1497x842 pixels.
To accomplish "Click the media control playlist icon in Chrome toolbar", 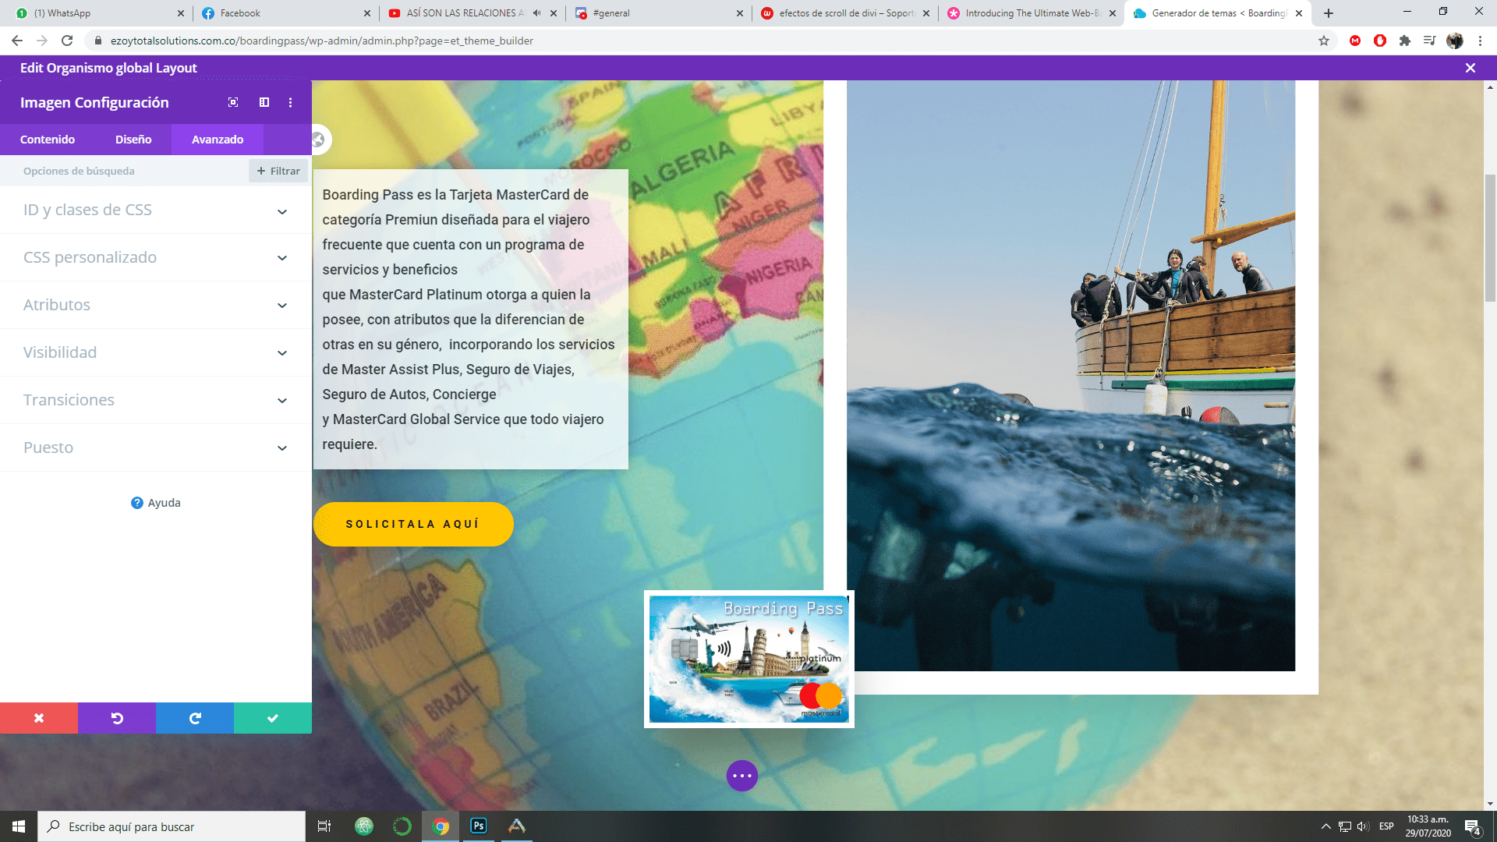I will (x=1429, y=41).
